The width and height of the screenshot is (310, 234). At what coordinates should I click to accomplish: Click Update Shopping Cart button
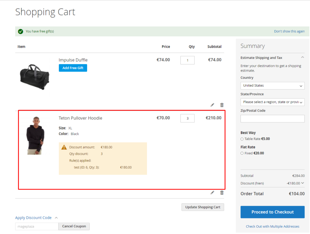[x=203, y=207]
